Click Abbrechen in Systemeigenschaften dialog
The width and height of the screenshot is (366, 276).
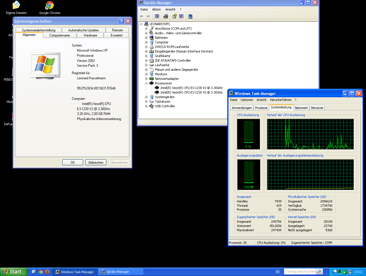[96, 162]
